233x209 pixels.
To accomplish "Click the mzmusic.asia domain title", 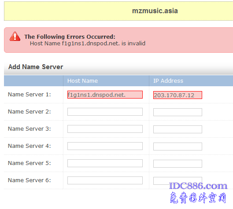I will [155, 11].
